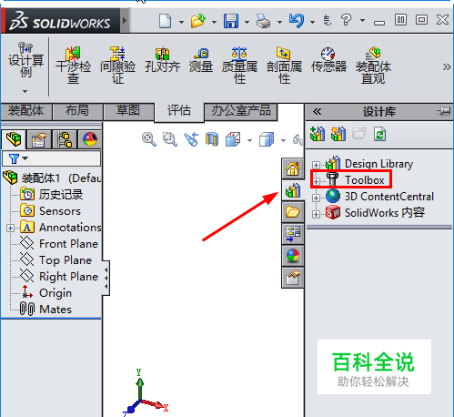Select the 测量 measure tool

pyautogui.click(x=201, y=60)
